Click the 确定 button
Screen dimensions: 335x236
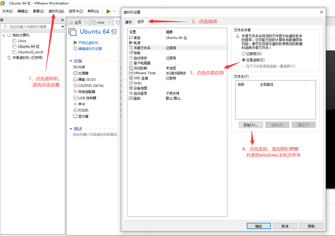(259, 226)
